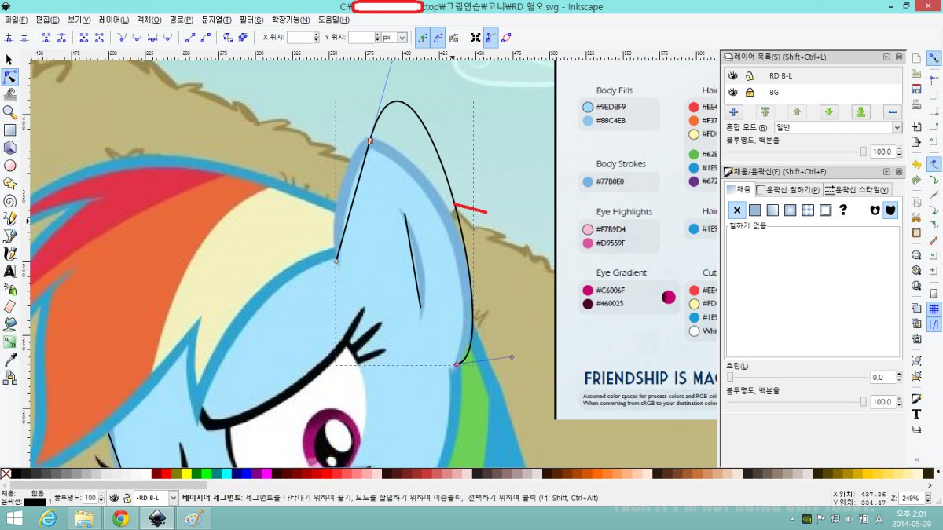
Task: Select the Rectangle tool in toolbox
Action: pyautogui.click(x=9, y=130)
